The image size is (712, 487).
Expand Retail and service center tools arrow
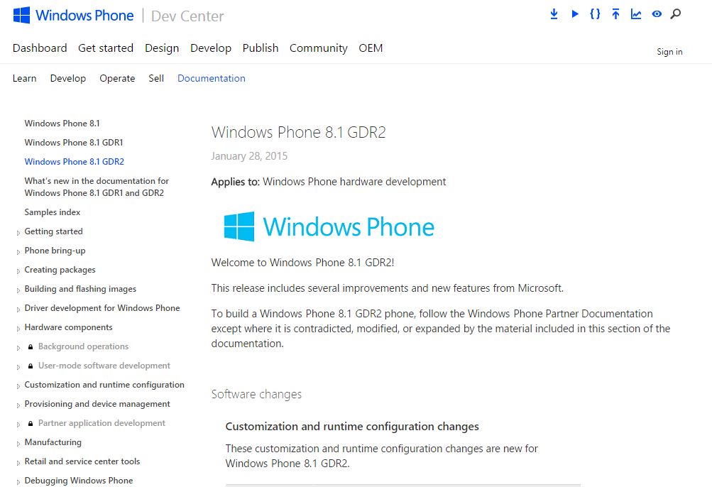[18, 463]
